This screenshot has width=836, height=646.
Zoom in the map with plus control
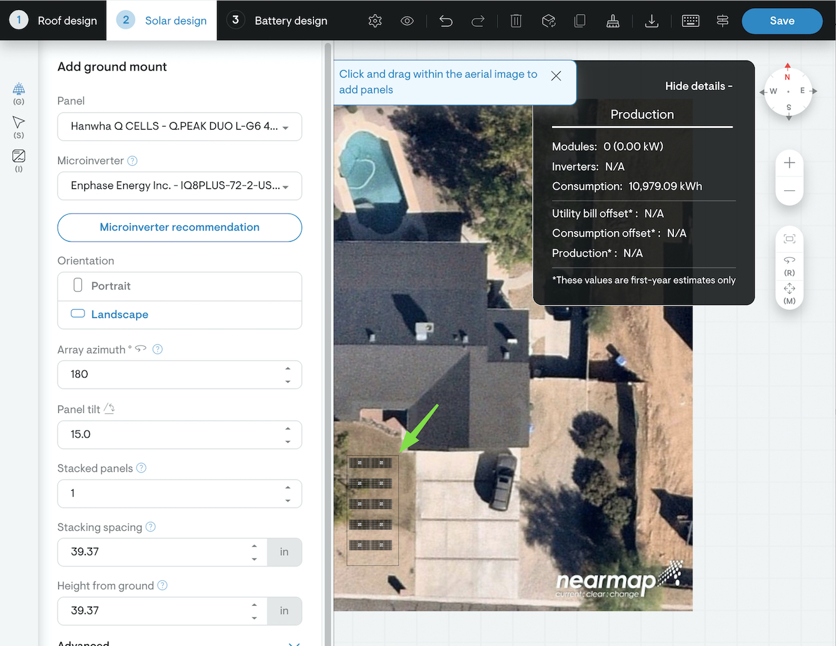pyautogui.click(x=789, y=163)
